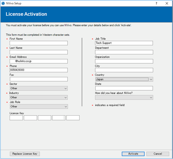The height and width of the screenshot is (159, 173).
Task: Click the Replace License Key button
Action: [x=25, y=154]
